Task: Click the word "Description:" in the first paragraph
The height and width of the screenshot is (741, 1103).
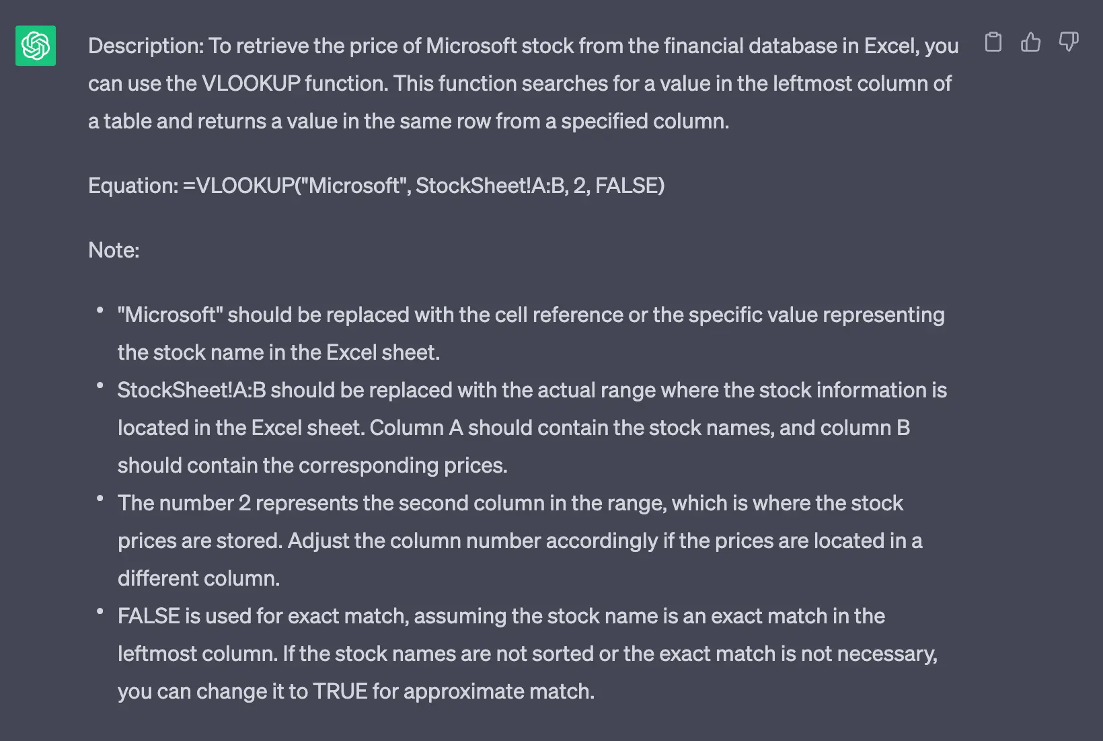Action: click(145, 46)
